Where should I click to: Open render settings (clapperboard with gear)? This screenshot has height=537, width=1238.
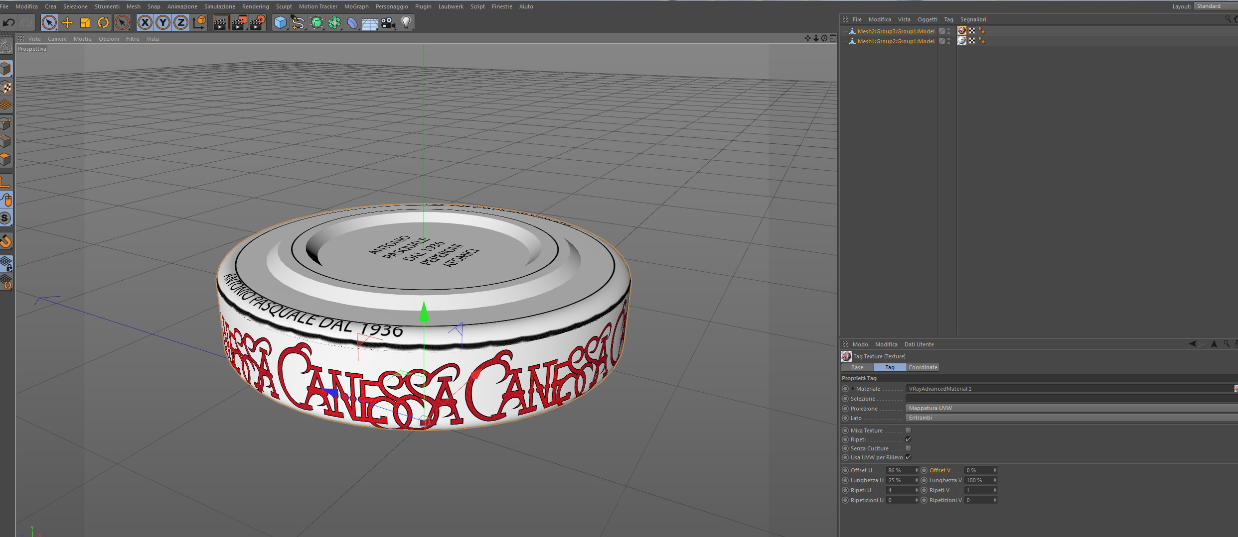tap(257, 22)
